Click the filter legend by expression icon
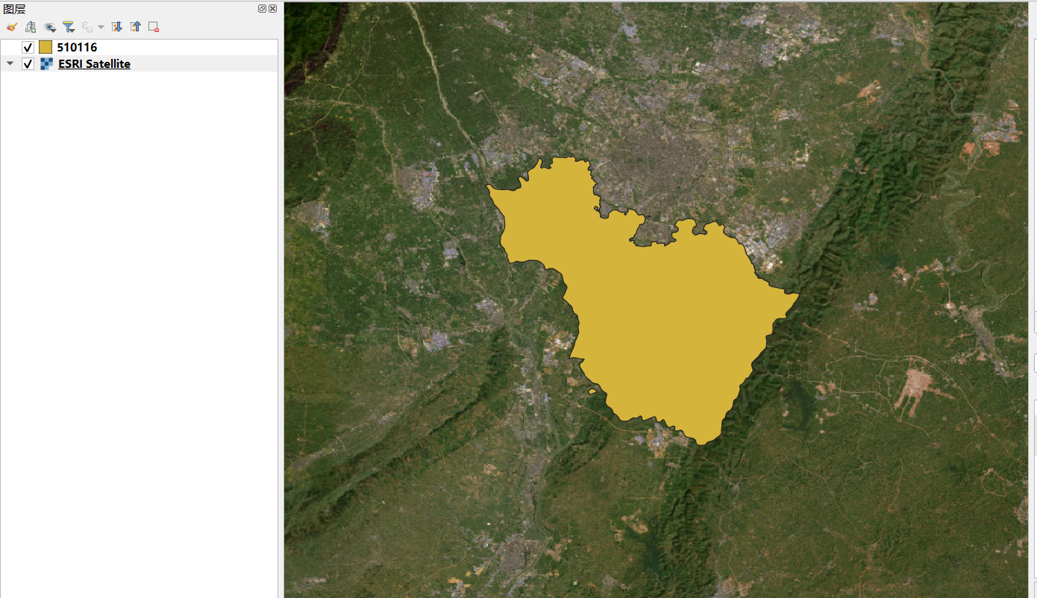Image resolution: width=1037 pixels, height=598 pixels. (87, 27)
